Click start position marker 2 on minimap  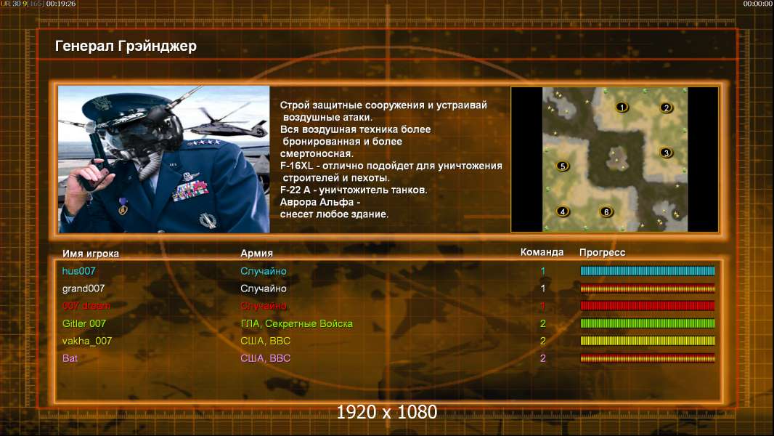click(666, 108)
